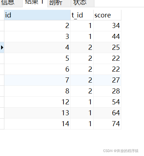Viewport: 144px width, 156px height.
Task: Select id cell with value 14
Action: 37,124
